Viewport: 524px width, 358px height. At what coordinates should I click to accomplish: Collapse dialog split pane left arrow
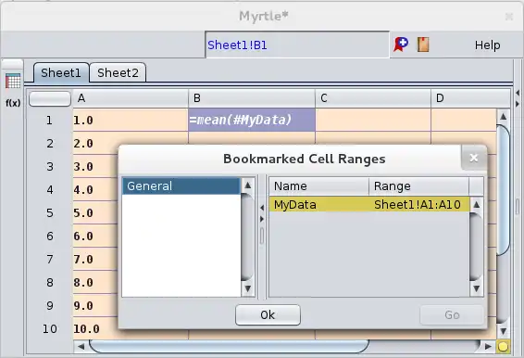click(x=262, y=208)
